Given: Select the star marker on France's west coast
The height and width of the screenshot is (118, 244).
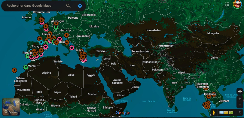Looking at the screenshot, I should point(40,39).
